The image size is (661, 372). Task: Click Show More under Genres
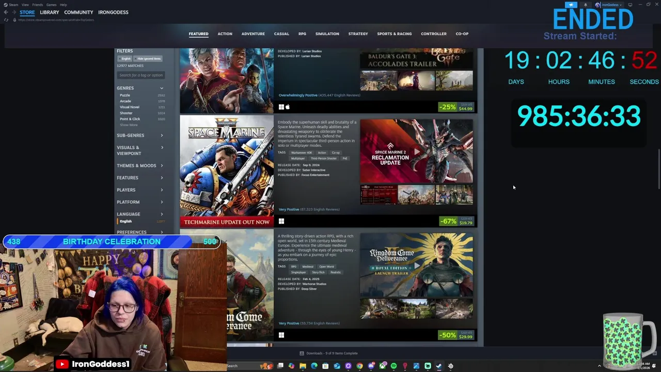(x=129, y=125)
